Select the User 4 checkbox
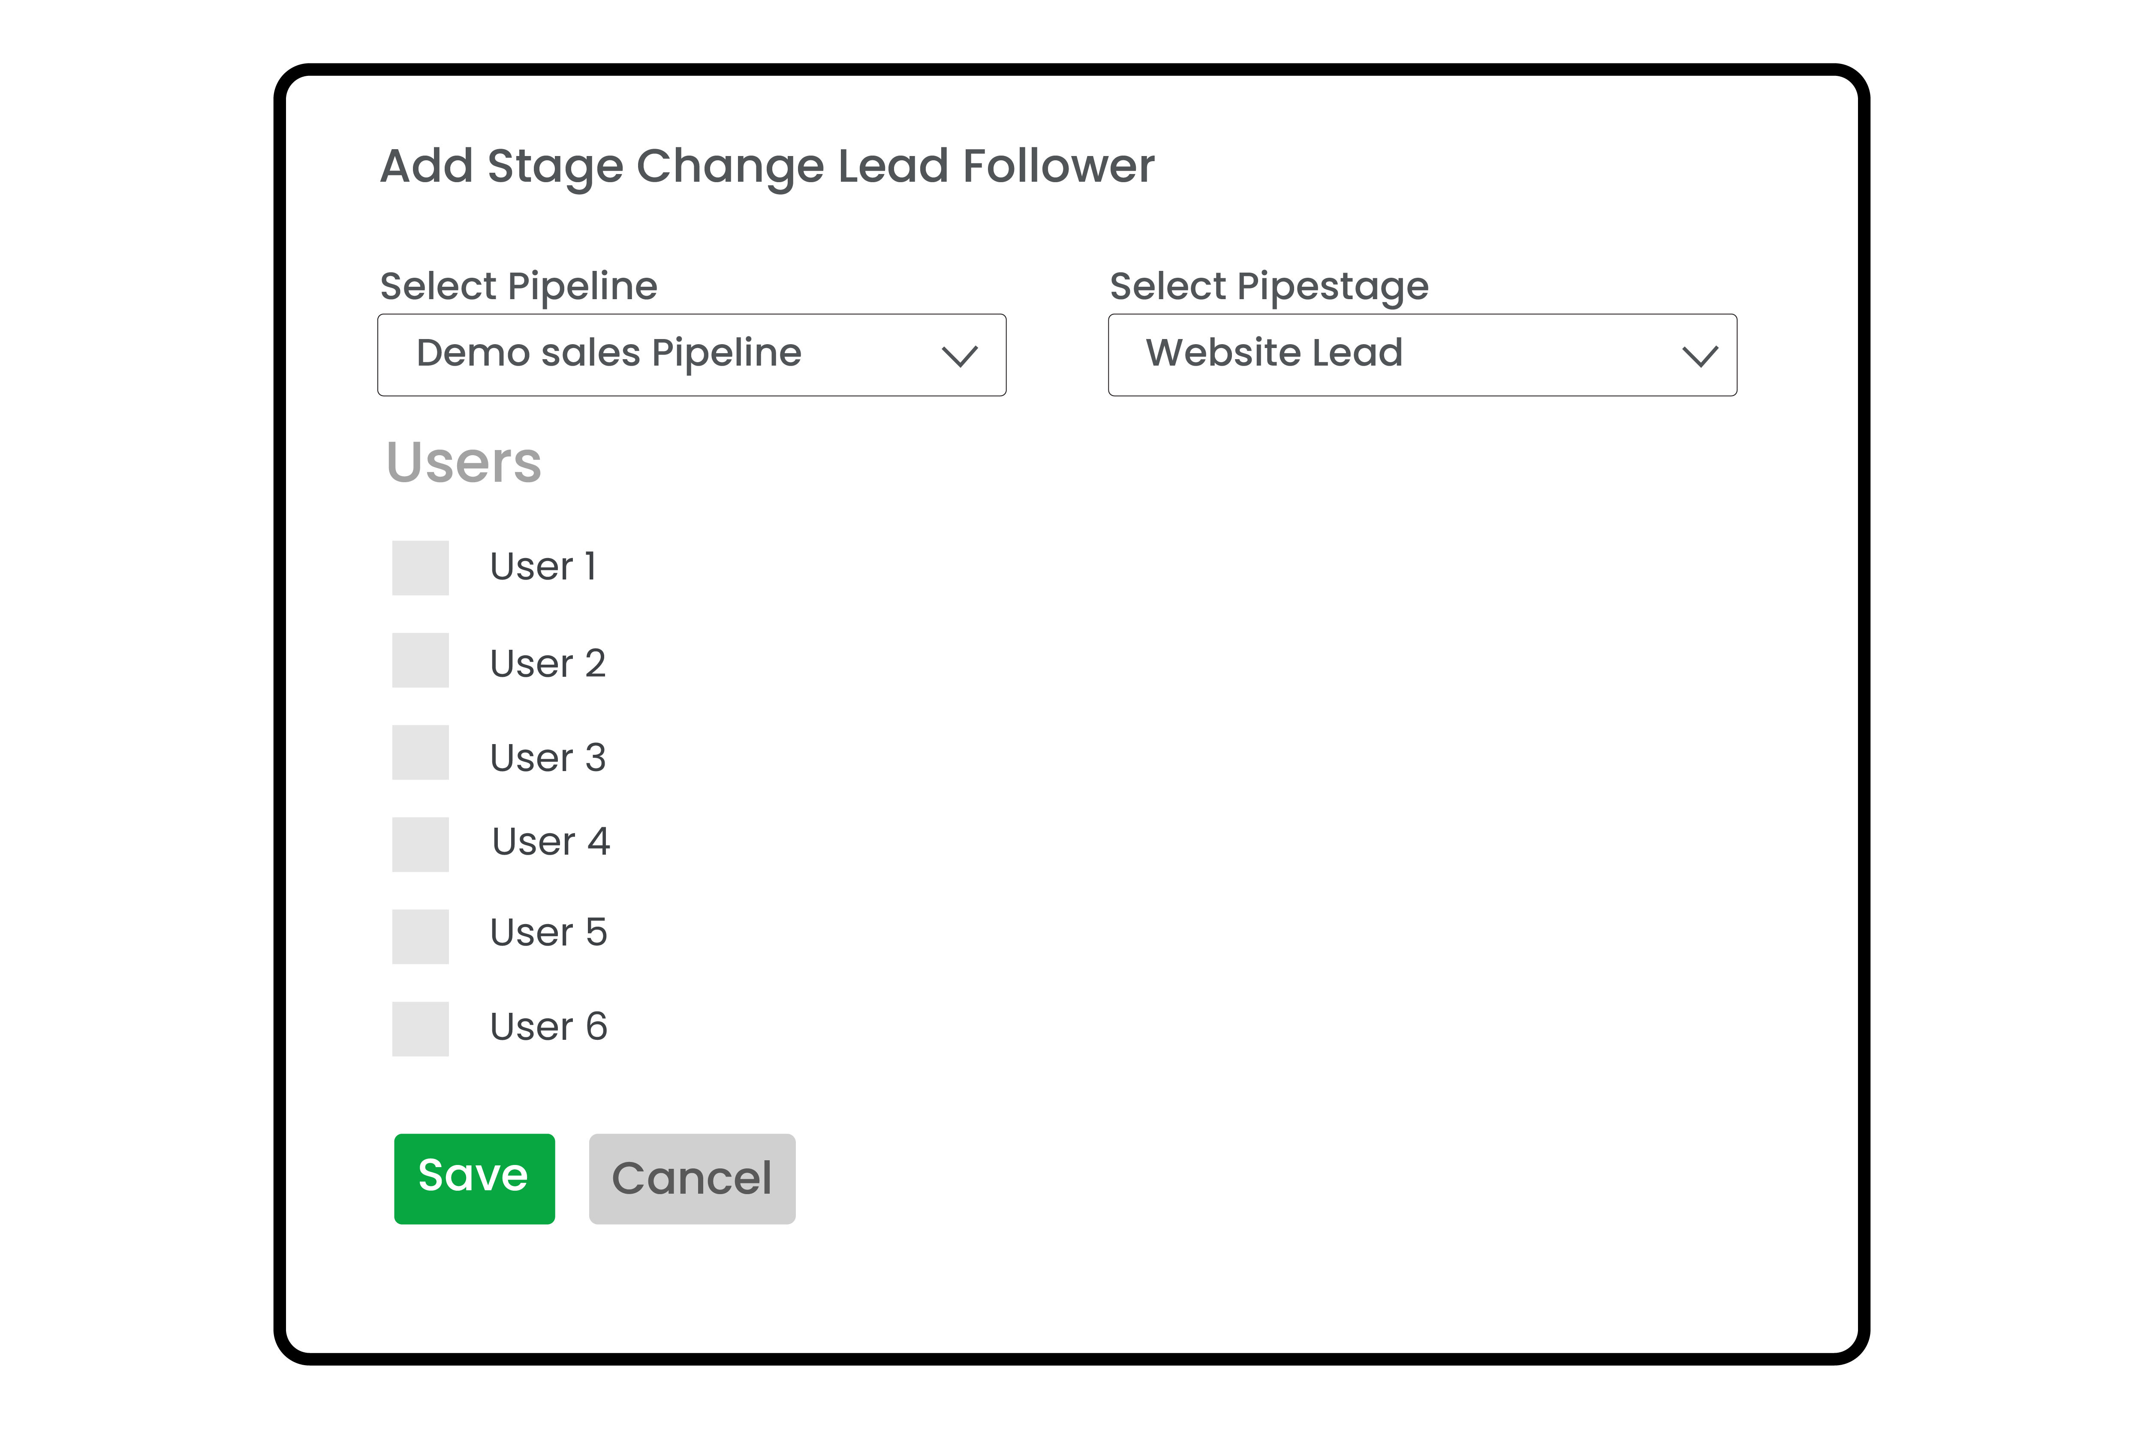Screen dimensions: 2144x1429 (420, 844)
